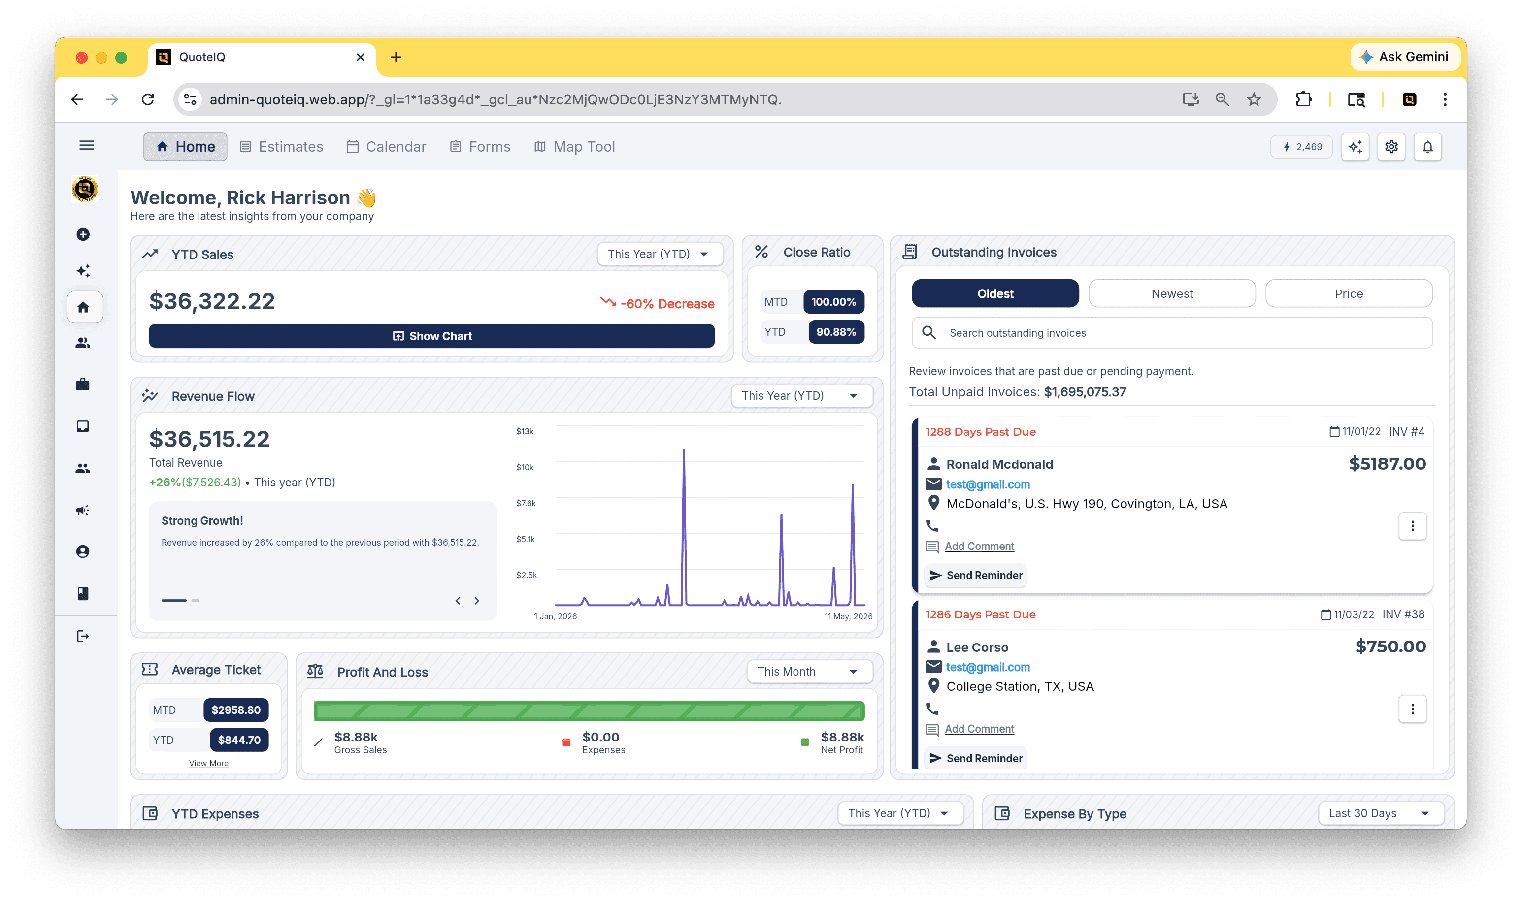Open the book icon in sidebar

[x=83, y=594]
